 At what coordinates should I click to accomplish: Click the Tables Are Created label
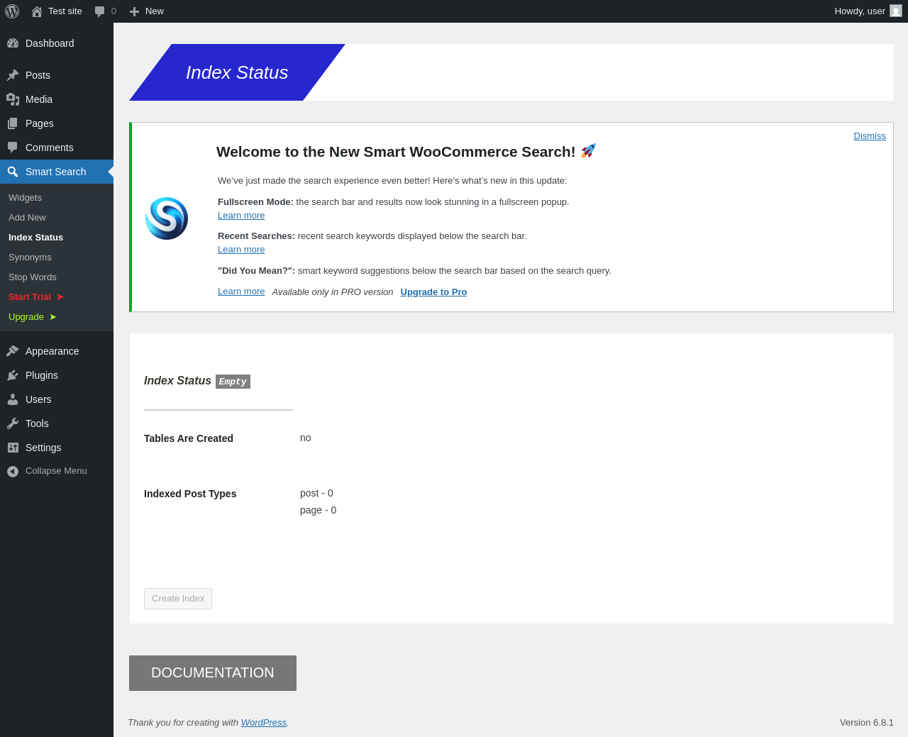(189, 438)
